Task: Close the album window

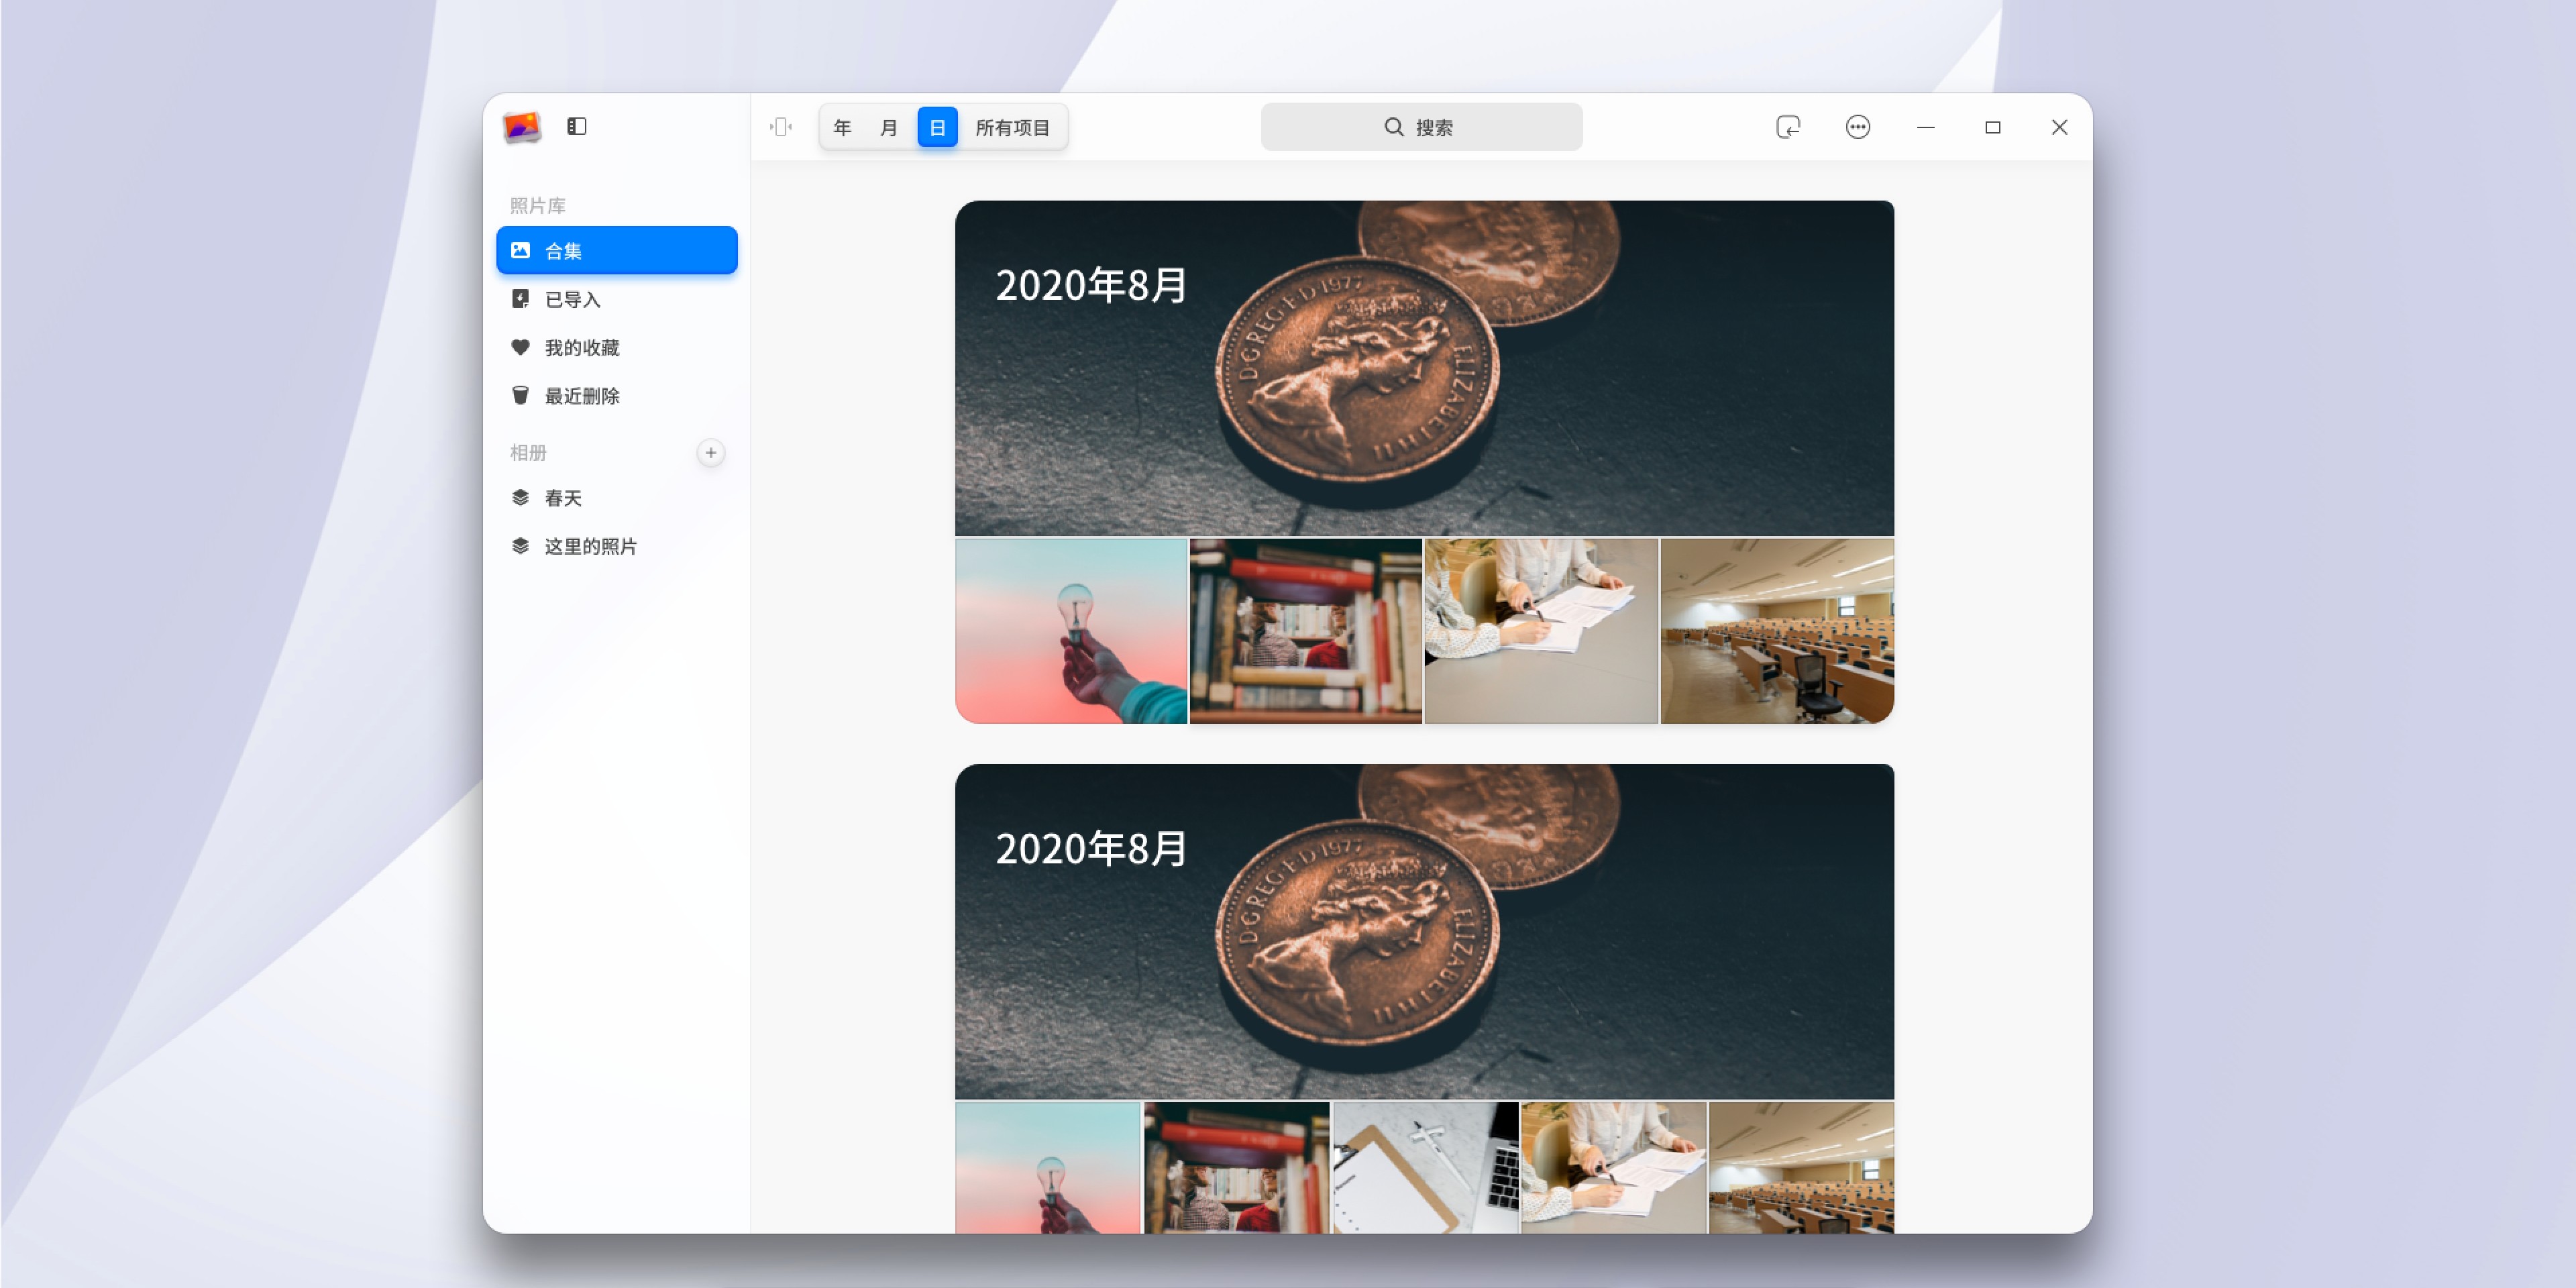Action: coord(2059,127)
